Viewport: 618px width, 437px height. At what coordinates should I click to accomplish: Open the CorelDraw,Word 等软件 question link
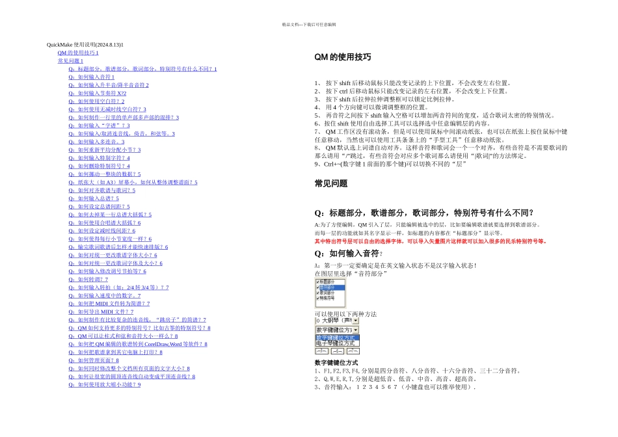(x=138, y=344)
